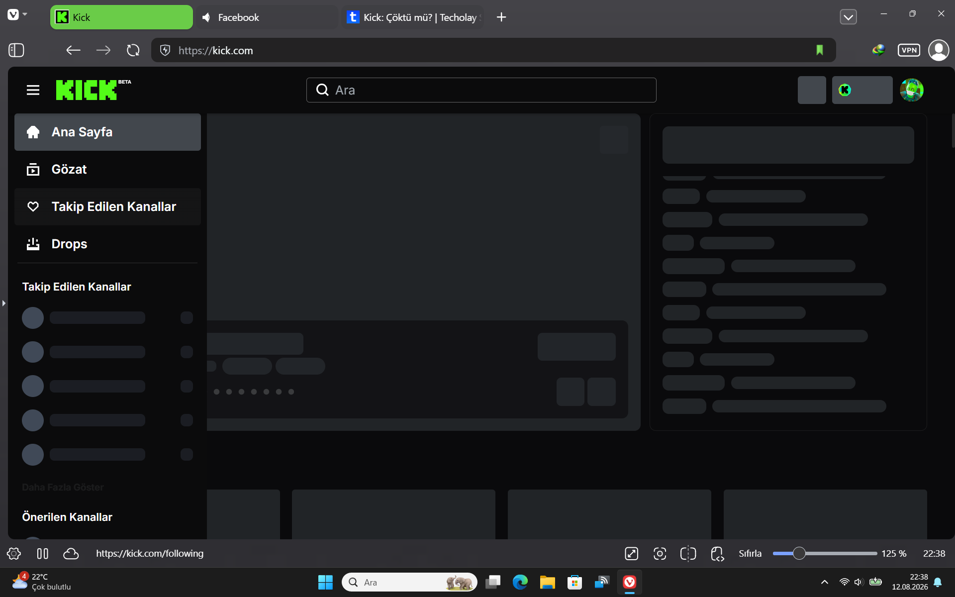Image resolution: width=955 pixels, height=597 pixels.
Task: Open the taskbar app icon right of Microsoft Store
Action: tap(602, 582)
